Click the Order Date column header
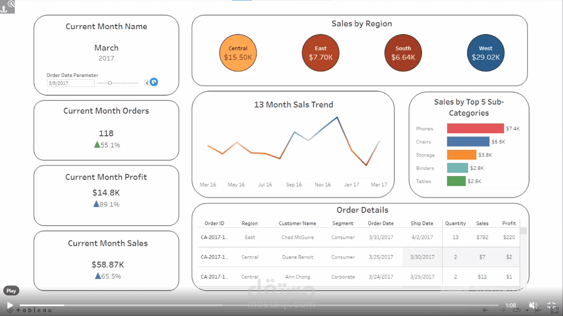This screenshot has width=563, height=316. pyautogui.click(x=381, y=223)
